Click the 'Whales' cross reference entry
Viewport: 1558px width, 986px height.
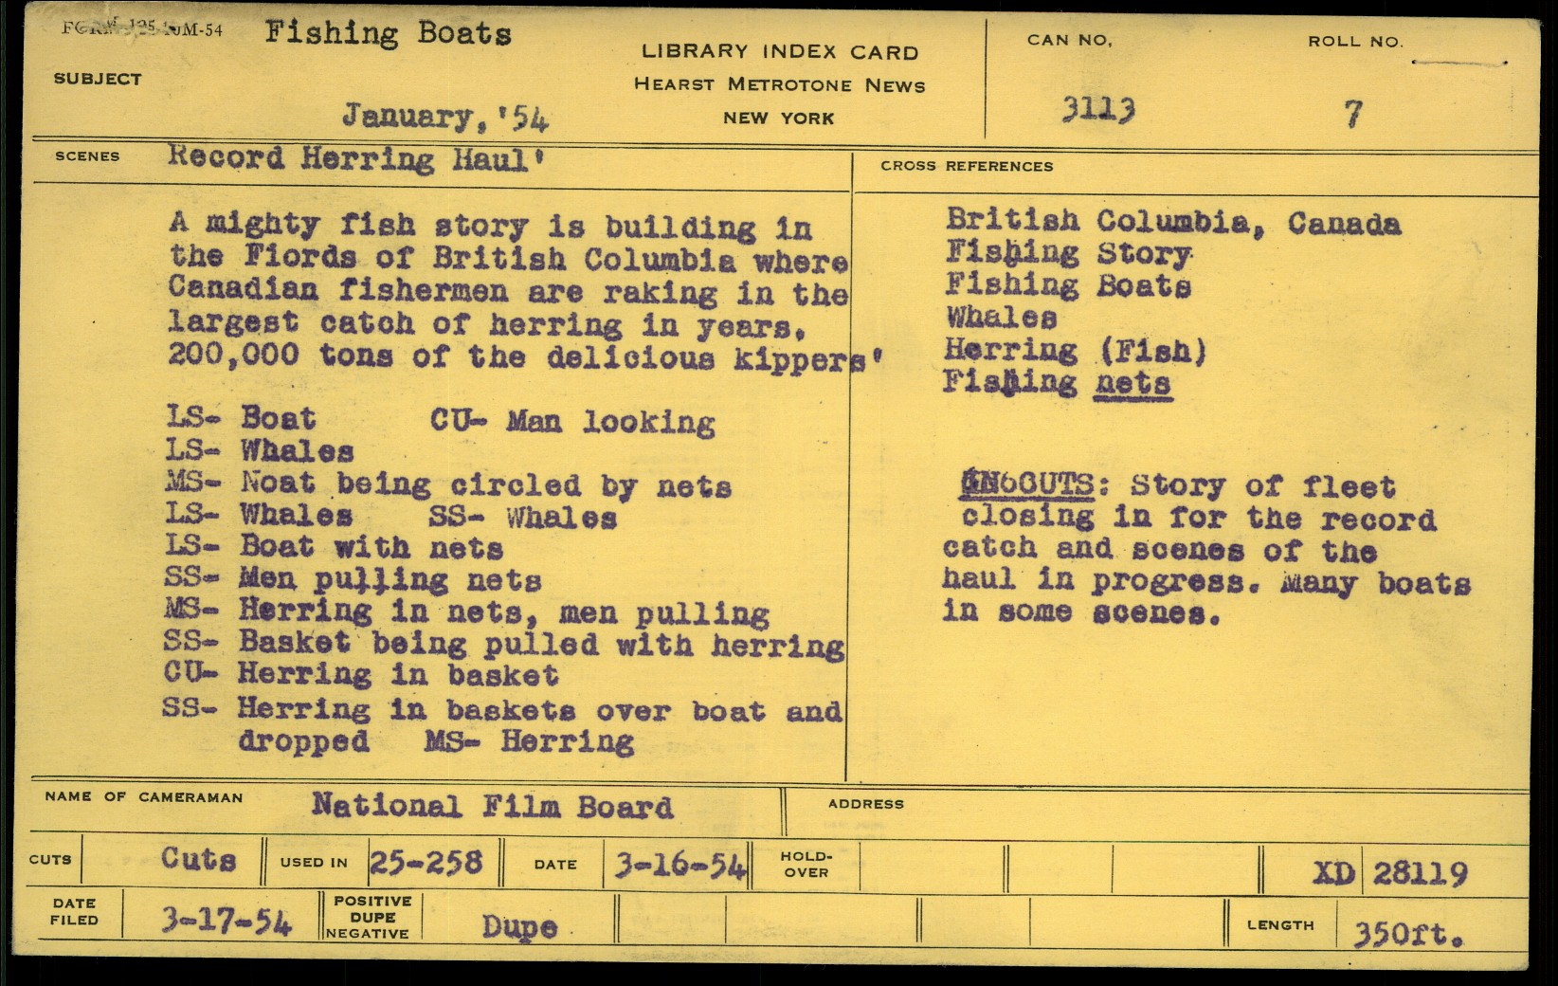point(1001,318)
